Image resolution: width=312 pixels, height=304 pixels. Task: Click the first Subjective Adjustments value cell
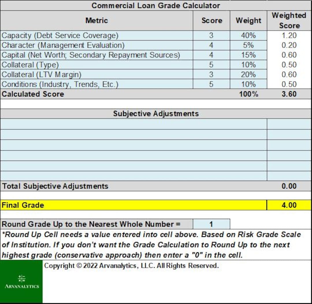click(289, 124)
